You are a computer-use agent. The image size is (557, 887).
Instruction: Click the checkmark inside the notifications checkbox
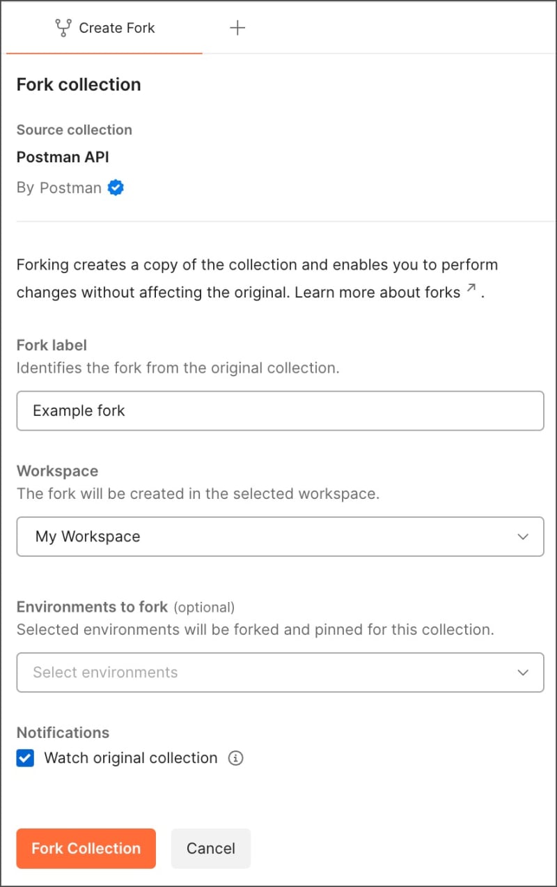pyautogui.click(x=25, y=758)
